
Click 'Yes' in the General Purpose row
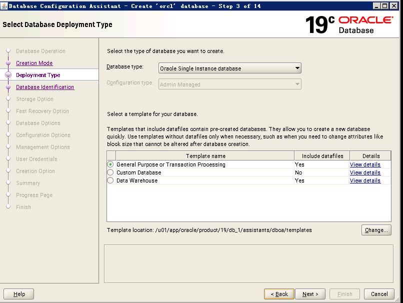pyautogui.click(x=299, y=164)
